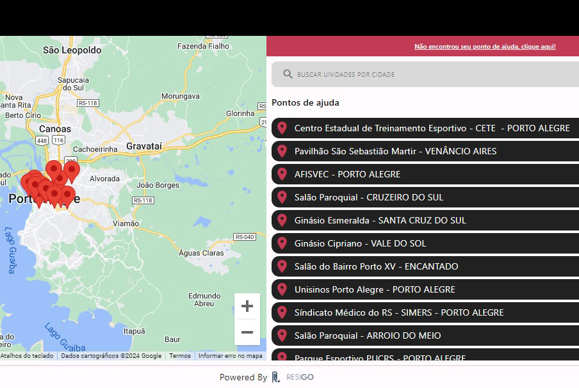
Task: Select Pavilhão São Sebastião Martir - Venâncio Aires
Action: [395, 151]
